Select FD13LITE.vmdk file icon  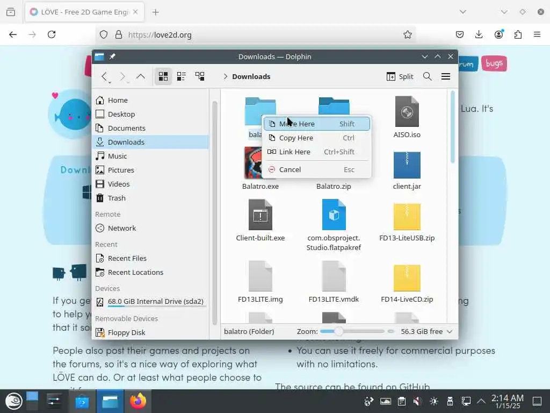[x=334, y=276]
